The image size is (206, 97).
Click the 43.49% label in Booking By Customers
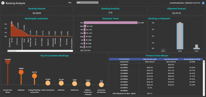tap(12, 24)
